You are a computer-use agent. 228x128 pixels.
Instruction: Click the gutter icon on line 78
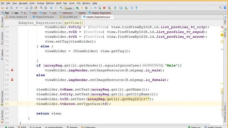[12, 70]
